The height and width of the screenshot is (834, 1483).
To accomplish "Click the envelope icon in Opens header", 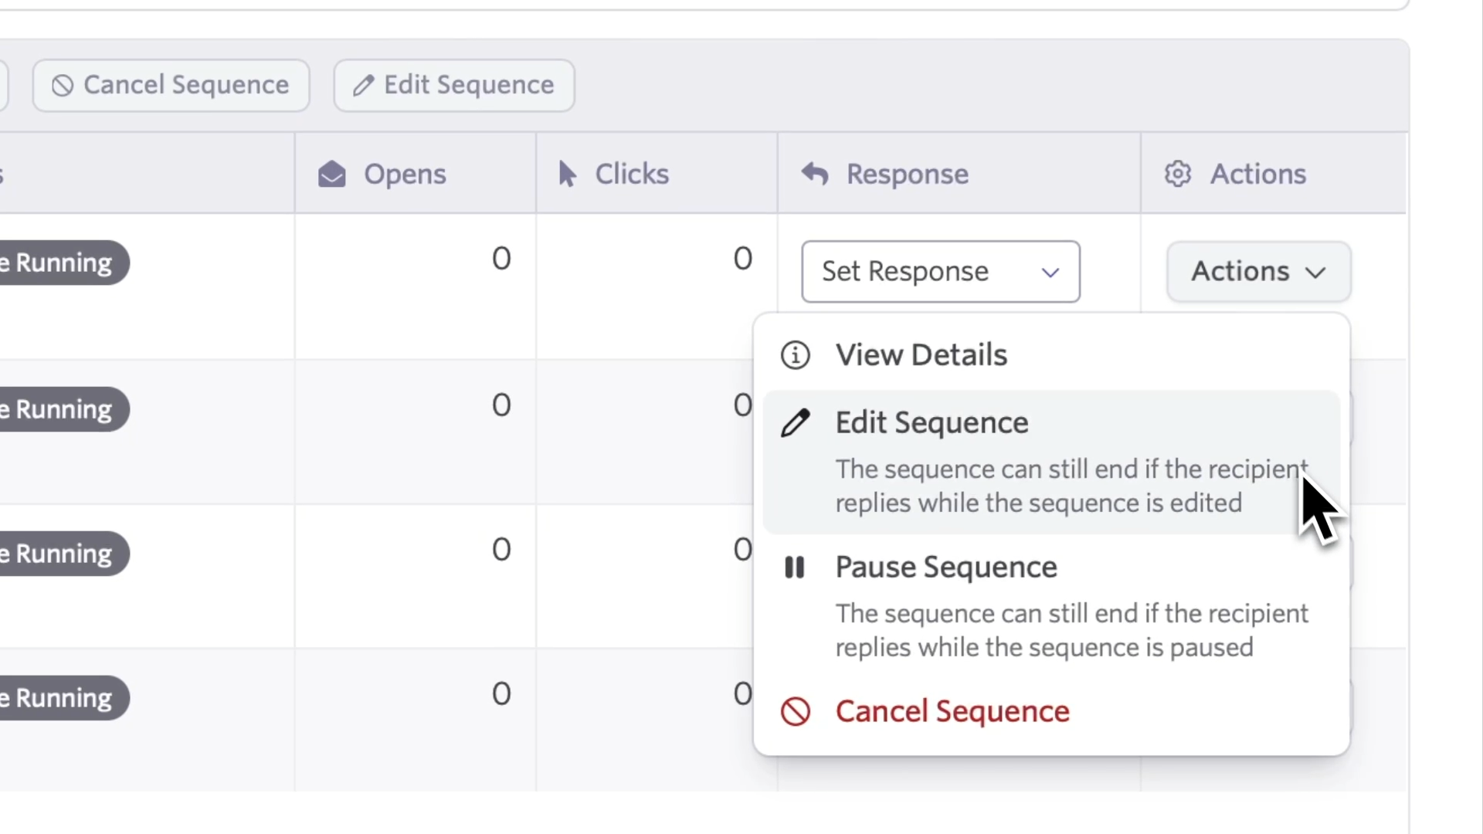I will point(332,175).
